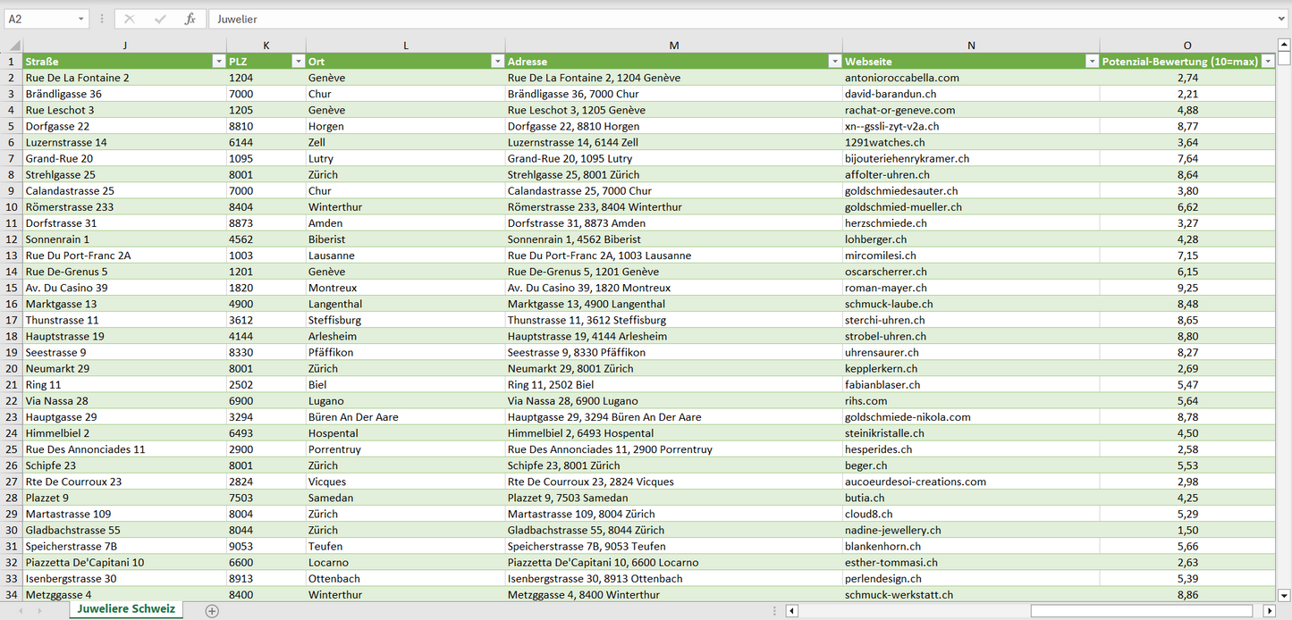Open the Ort column filter dropdown
The height and width of the screenshot is (620, 1292).
pyautogui.click(x=497, y=62)
